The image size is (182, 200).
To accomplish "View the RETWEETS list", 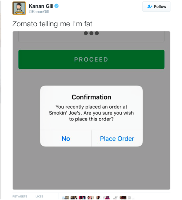I will pyautogui.click(x=19, y=196).
